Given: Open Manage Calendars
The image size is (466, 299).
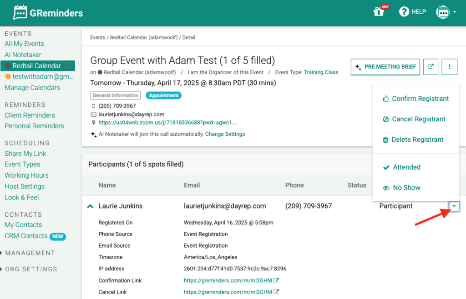Looking at the screenshot, I should (32, 88).
